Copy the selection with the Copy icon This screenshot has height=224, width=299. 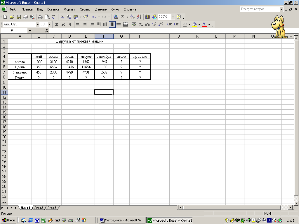point(69,17)
